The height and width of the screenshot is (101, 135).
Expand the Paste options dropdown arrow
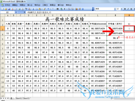click(x=42, y=9)
